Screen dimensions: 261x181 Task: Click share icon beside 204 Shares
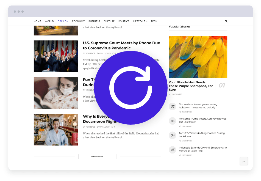pos(170,94)
